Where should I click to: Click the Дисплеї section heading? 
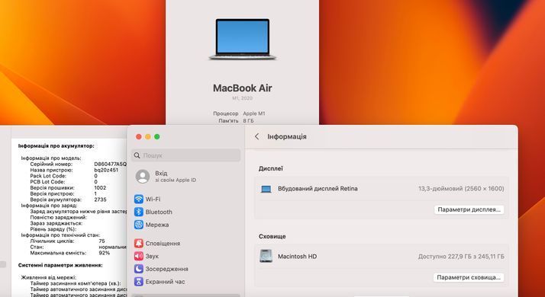(271, 168)
